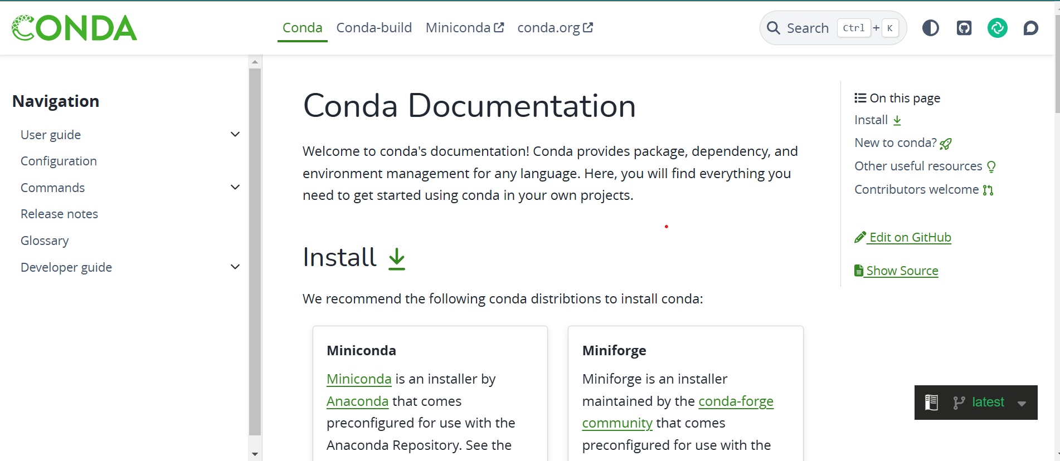Open the Discourse speech bubble icon
This screenshot has width=1060, height=461.
click(x=1031, y=28)
